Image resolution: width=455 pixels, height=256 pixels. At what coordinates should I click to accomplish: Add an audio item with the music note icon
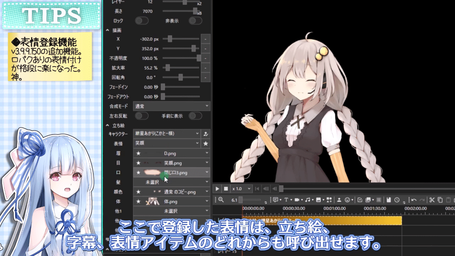pyautogui.click(x=308, y=199)
